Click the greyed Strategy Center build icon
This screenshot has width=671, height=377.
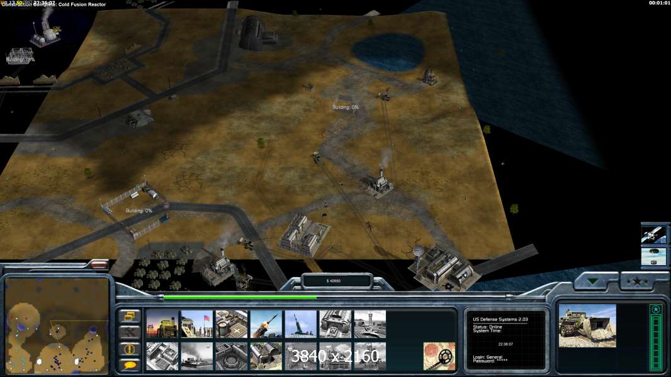162,356
